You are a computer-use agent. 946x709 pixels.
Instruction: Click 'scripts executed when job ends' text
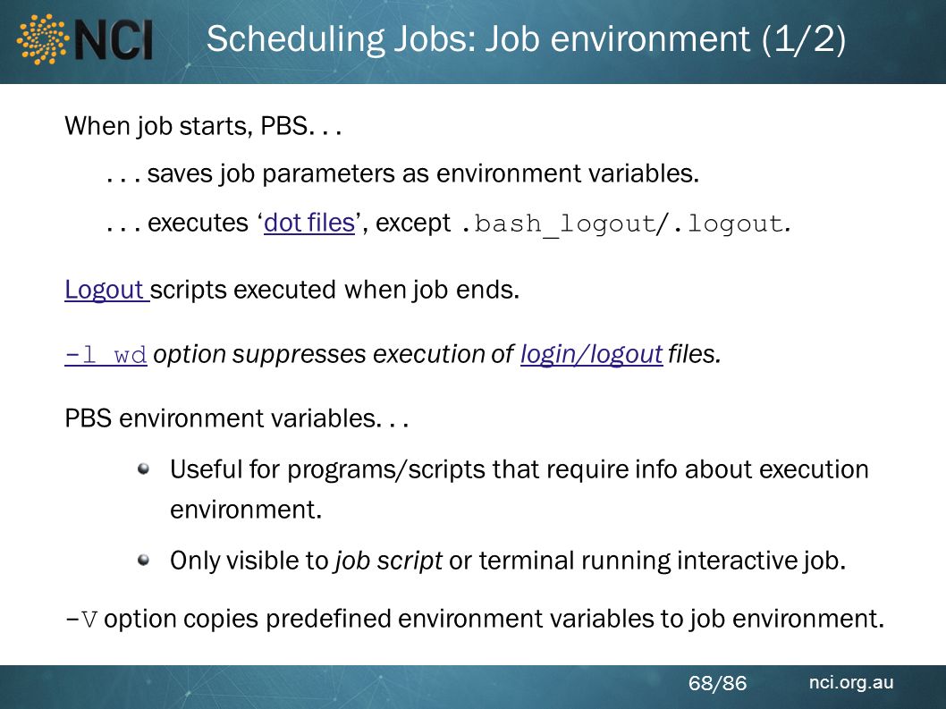tap(334, 290)
